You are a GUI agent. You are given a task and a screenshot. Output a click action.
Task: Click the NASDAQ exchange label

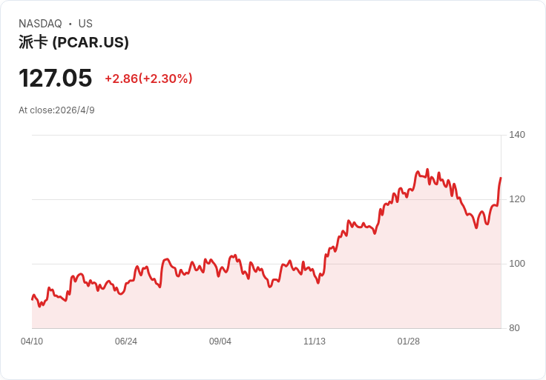tap(40, 24)
